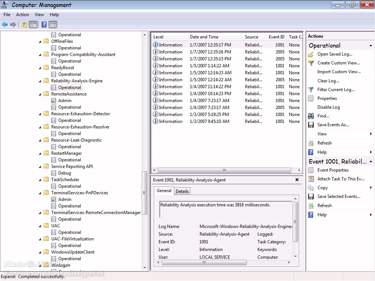Click the Source column header
The image size is (375, 281).
tap(253, 37)
